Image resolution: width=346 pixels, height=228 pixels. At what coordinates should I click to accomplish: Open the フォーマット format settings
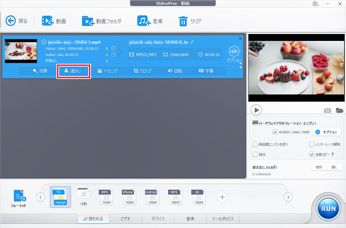point(19,198)
